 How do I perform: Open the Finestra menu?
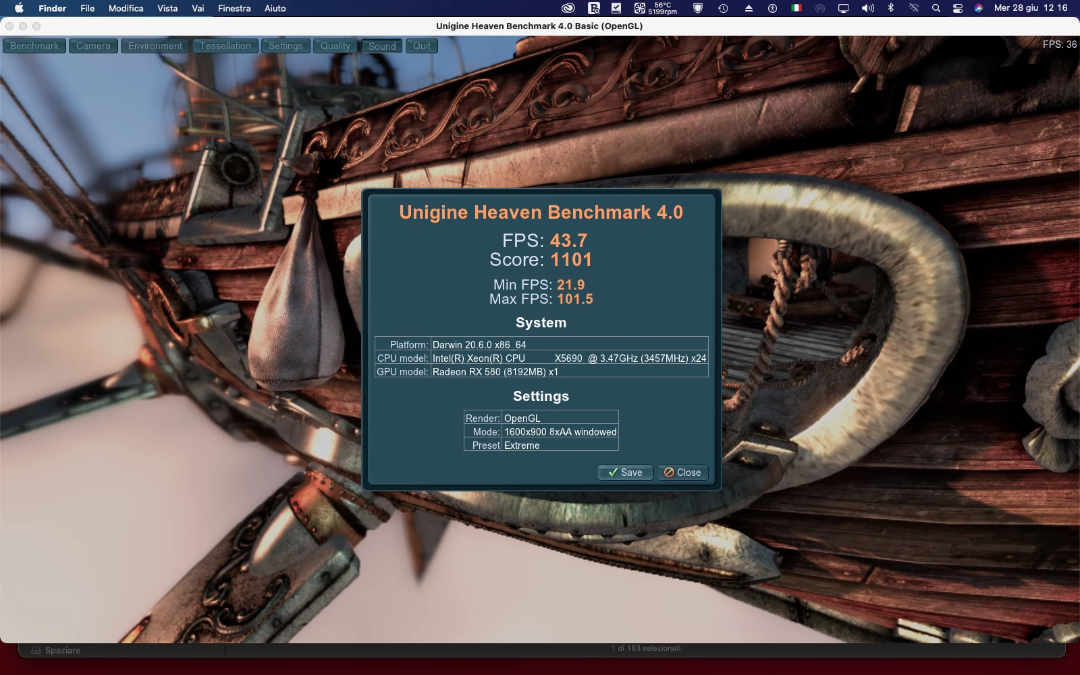pyautogui.click(x=234, y=8)
